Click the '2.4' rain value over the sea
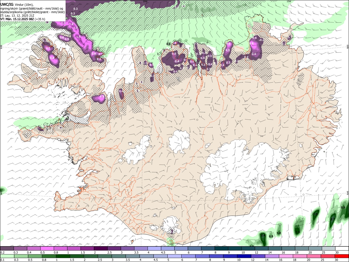Viewport: 349px width, 262px height. [x=263, y=235]
